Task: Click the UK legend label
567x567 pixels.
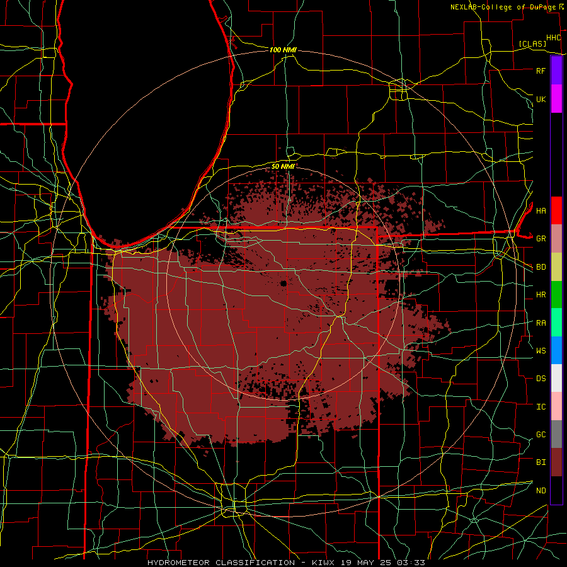Action: click(541, 99)
